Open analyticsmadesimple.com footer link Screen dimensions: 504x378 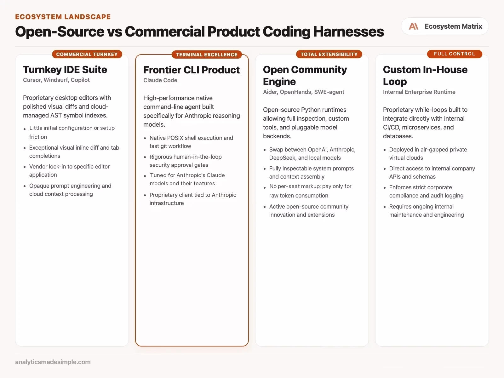click(53, 362)
